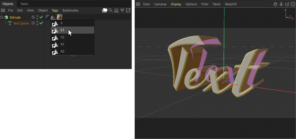Click the selection tag icon beside S
The width and height of the screenshot is (296, 139).
pos(55,23)
